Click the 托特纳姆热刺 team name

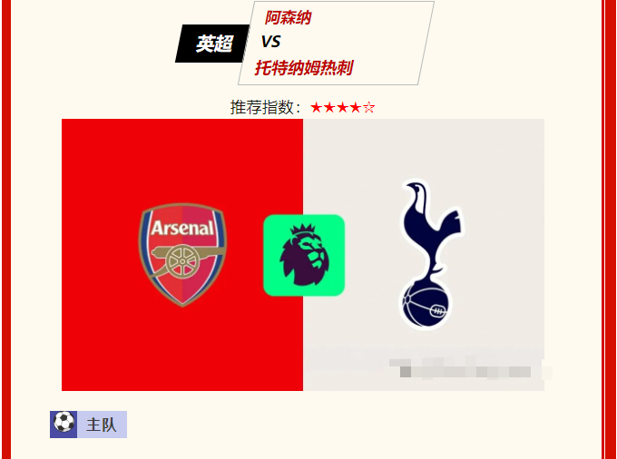coord(304,68)
